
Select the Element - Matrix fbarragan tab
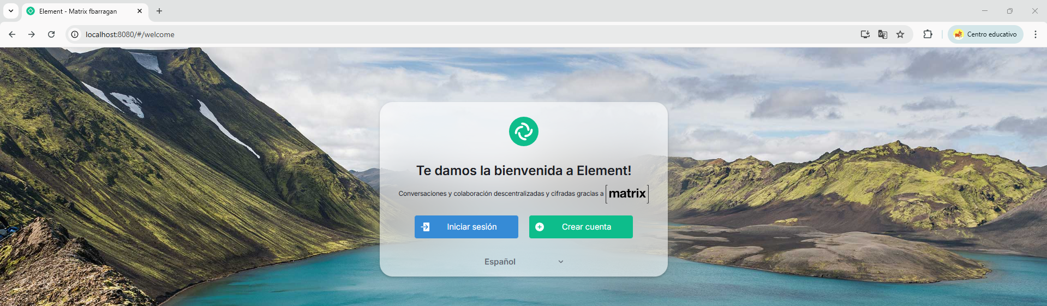coord(85,11)
